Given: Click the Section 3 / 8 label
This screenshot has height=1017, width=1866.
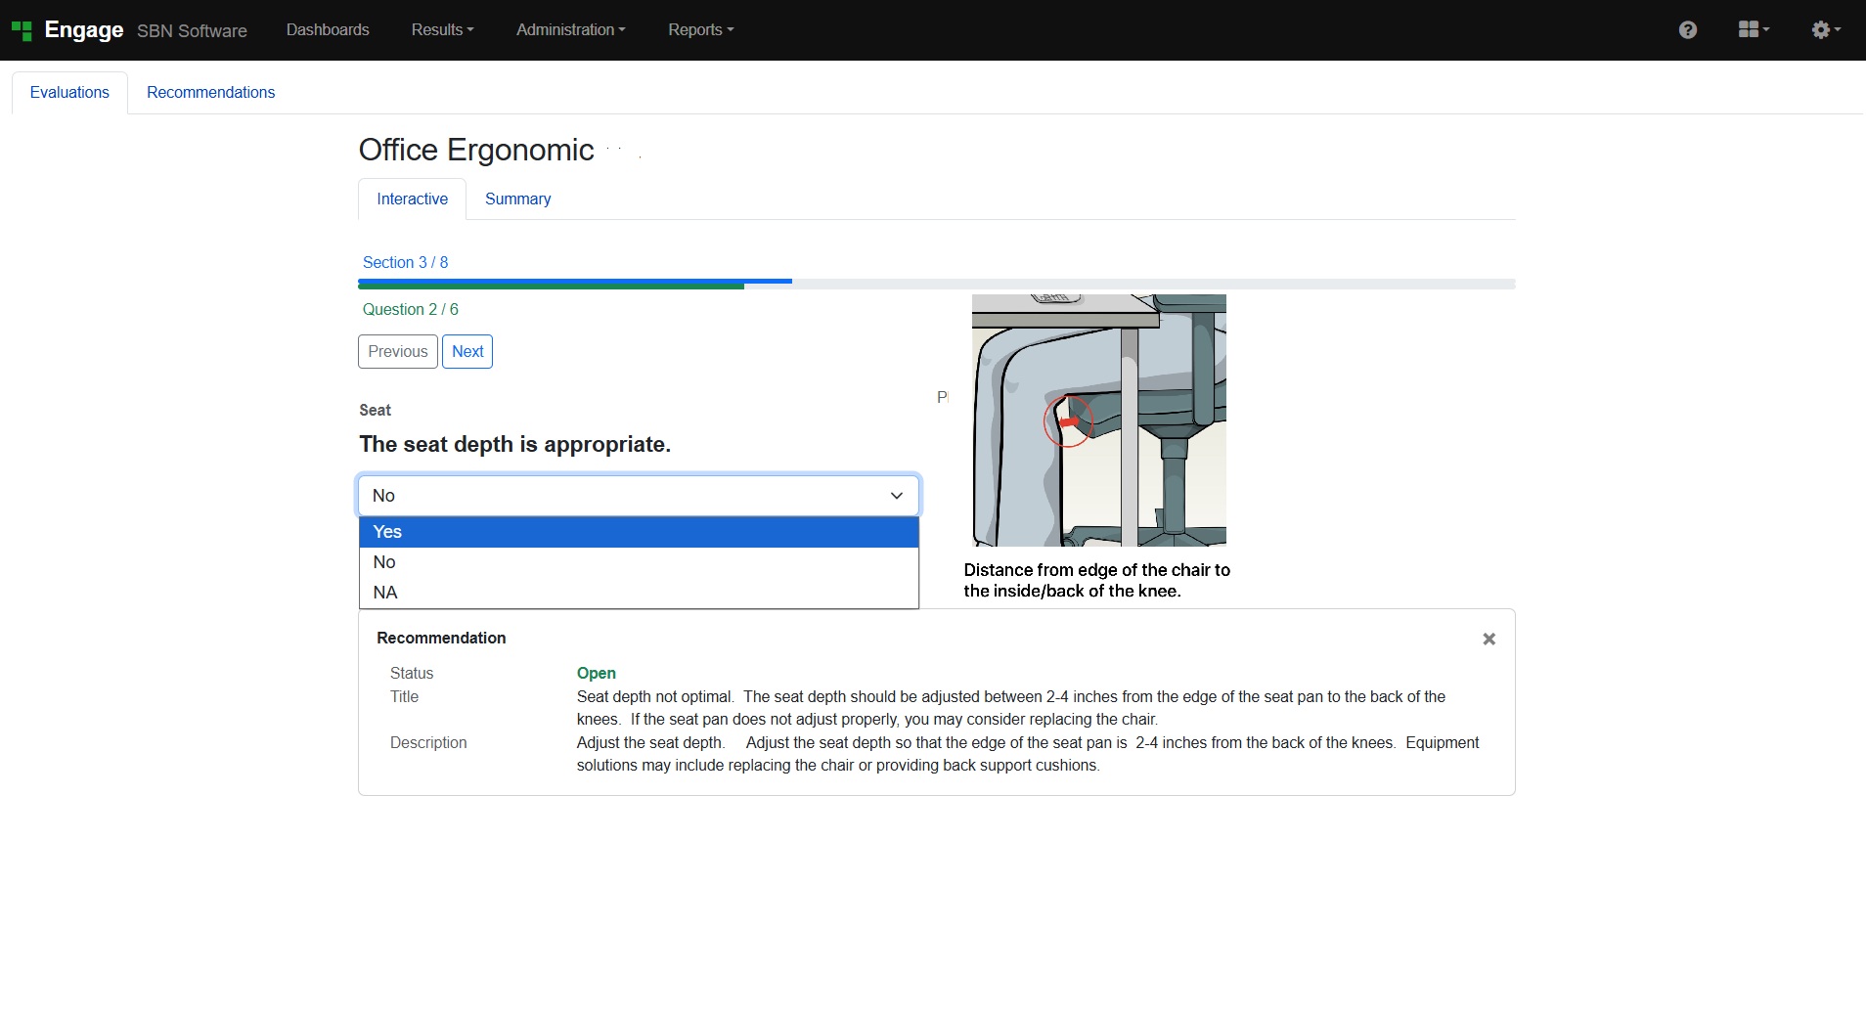Looking at the screenshot, I should 405,262.
